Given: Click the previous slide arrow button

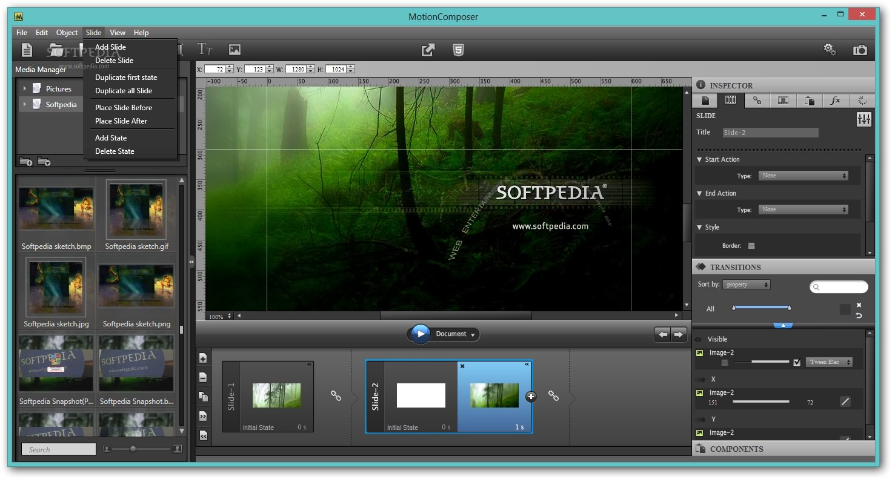Looking at the screenshot, I should 663,334.
